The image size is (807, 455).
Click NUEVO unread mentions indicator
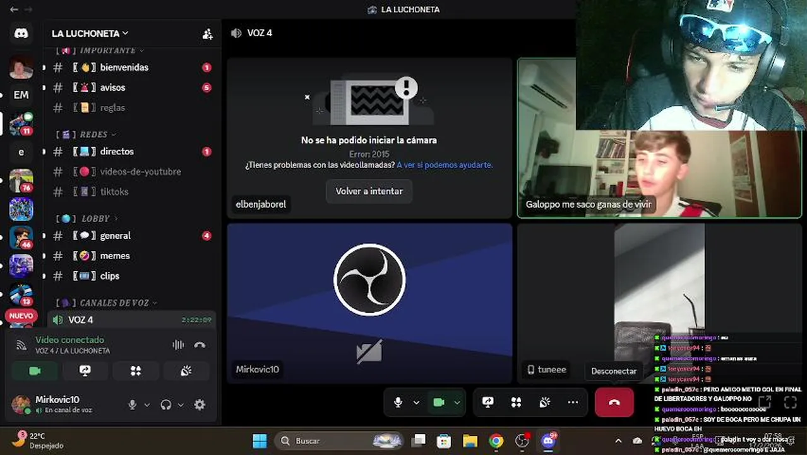click(21, 315)
